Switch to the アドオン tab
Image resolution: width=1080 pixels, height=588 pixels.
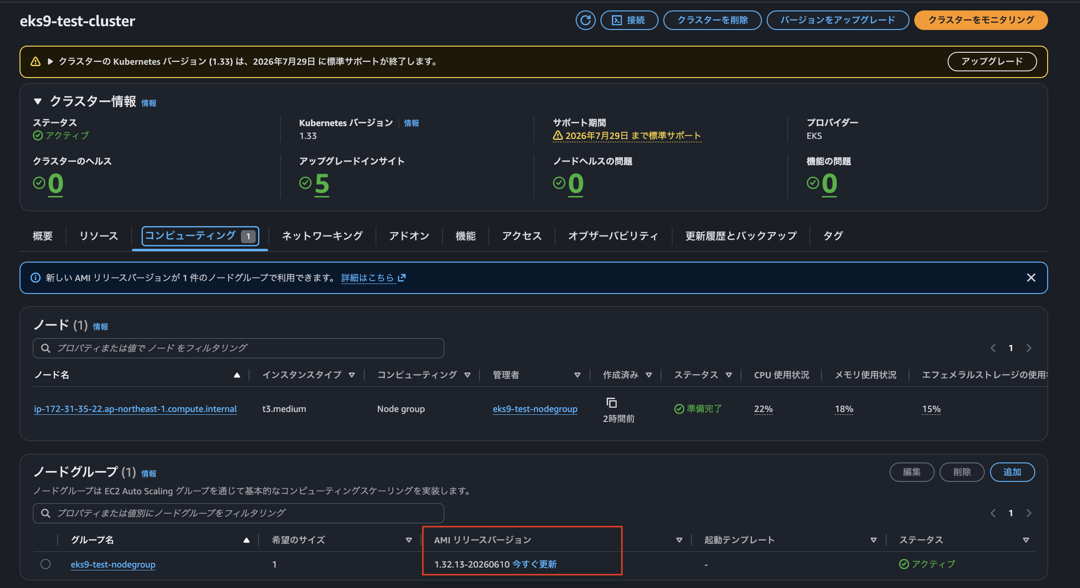coord(409,236)
